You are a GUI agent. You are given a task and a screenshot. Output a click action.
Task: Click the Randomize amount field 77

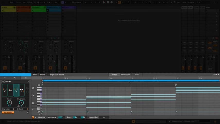pos(61,117)
